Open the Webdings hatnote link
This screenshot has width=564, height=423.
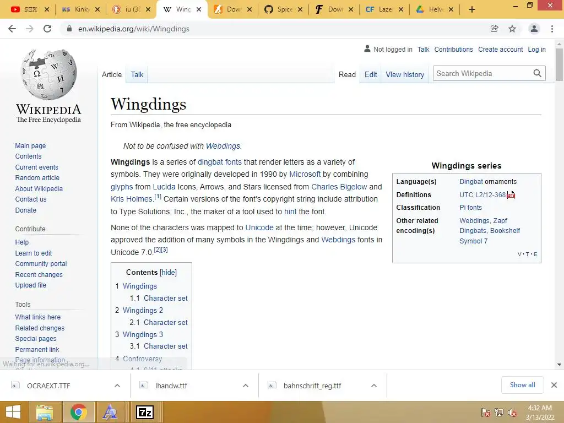[223, 146]
